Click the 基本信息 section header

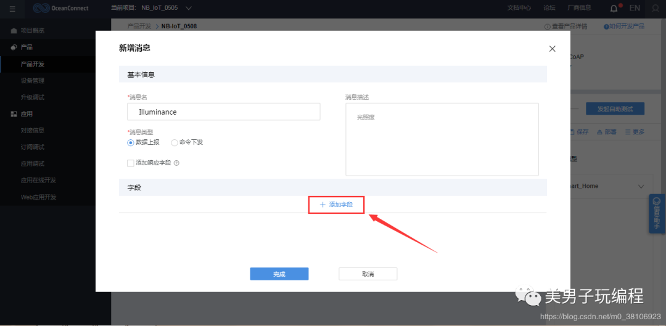point(333,75)
